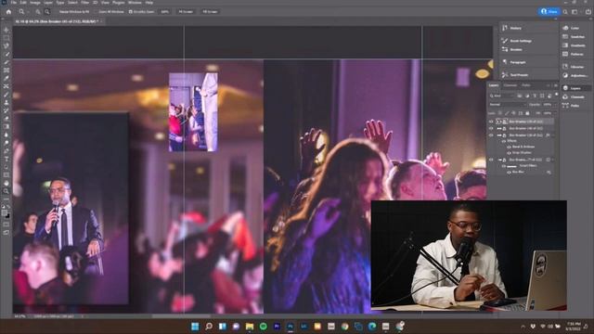
Task: Open the Layers panel options menu
Action: coord(555,85)
